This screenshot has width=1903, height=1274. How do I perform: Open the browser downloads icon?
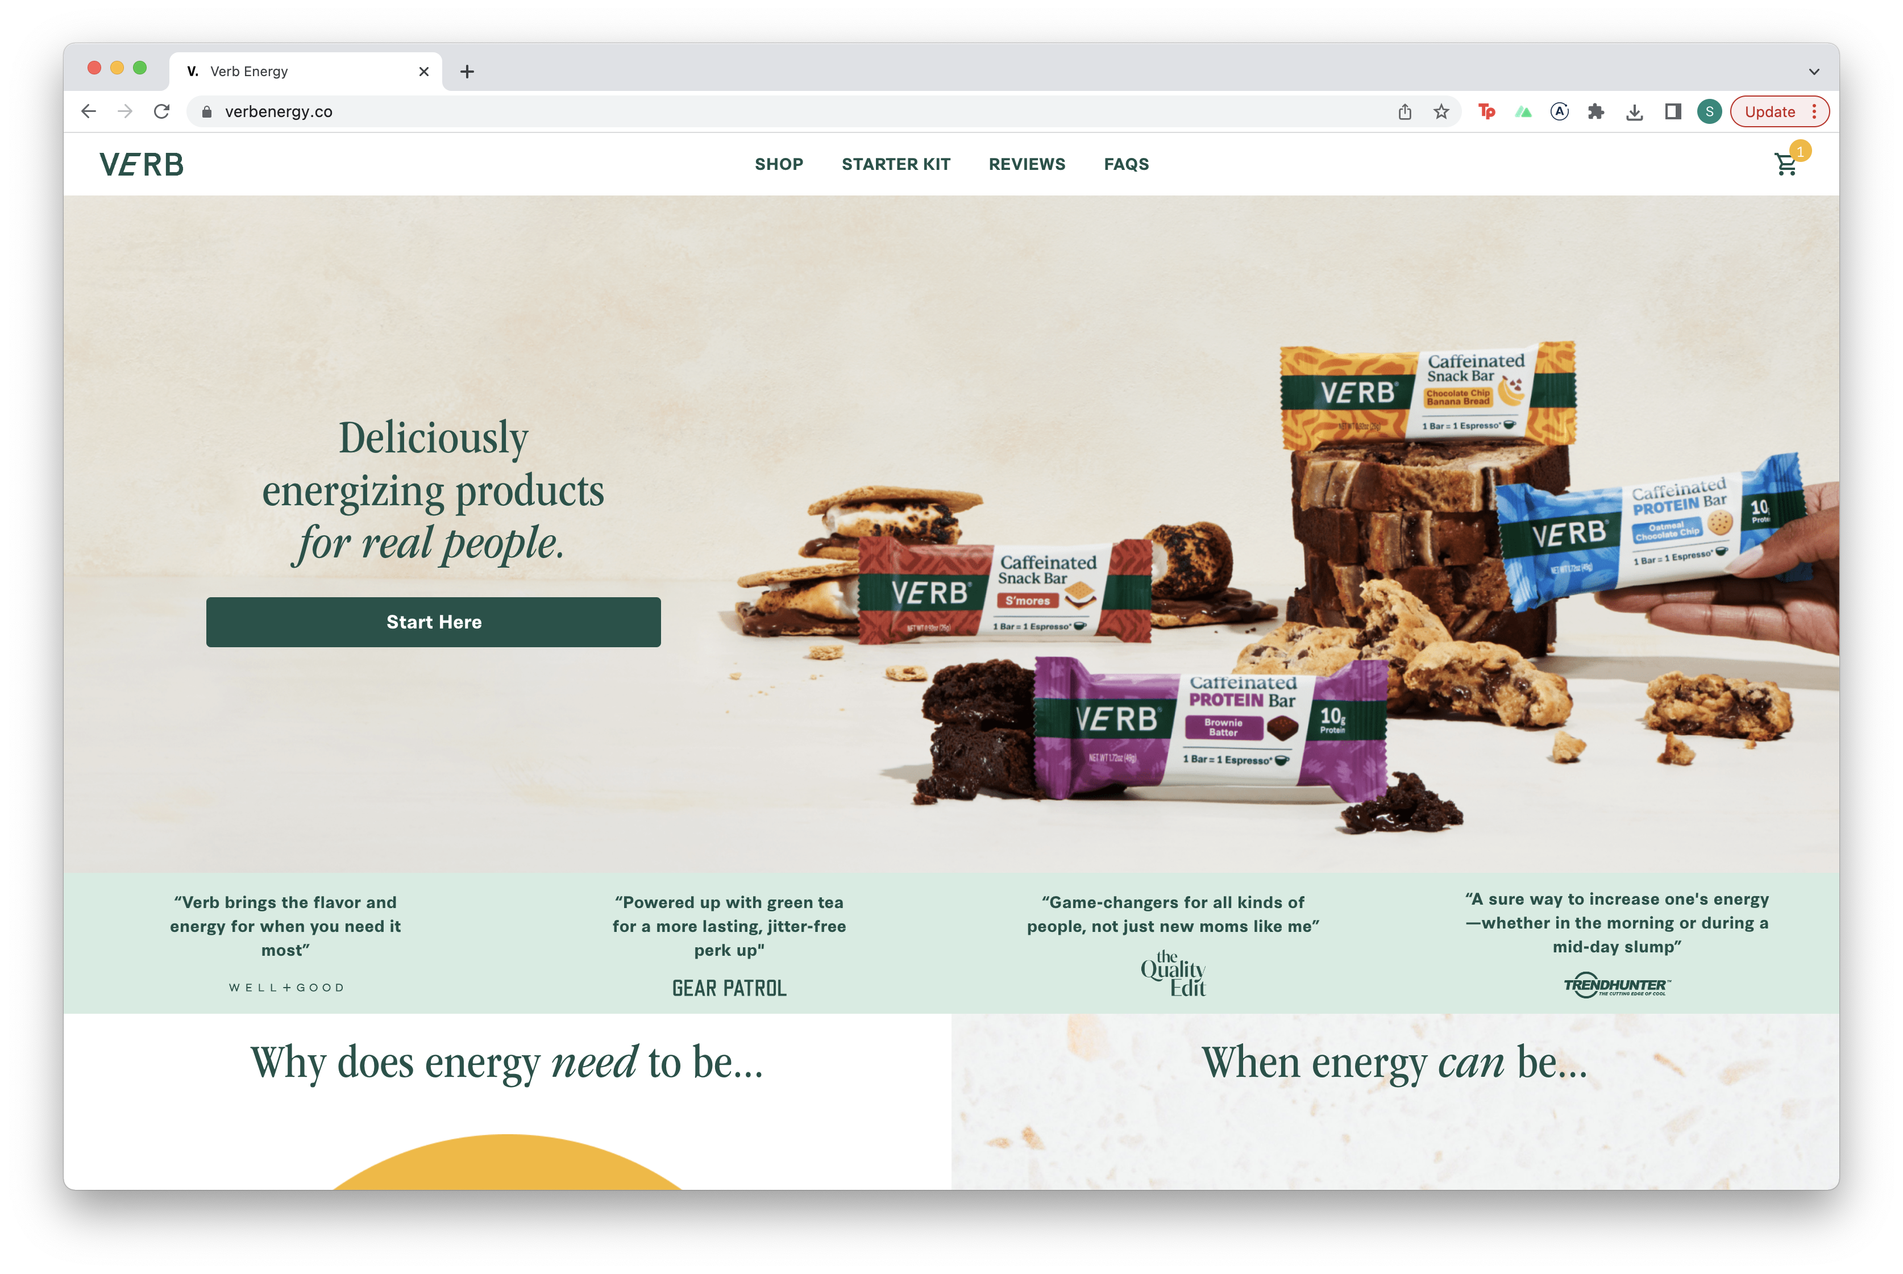1635,111
